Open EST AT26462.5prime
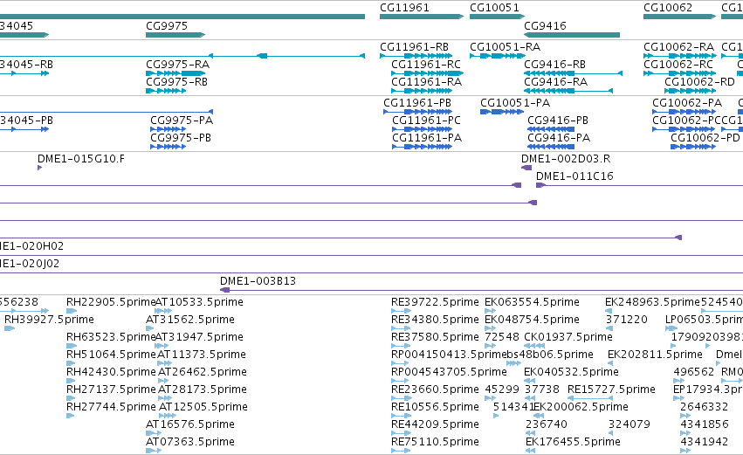 pyautogui.click(x=165, y=381)
